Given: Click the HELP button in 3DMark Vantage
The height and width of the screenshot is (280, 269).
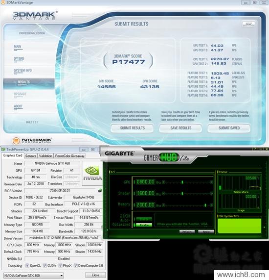Looking at the screenshot, I should tap(248, 24).
